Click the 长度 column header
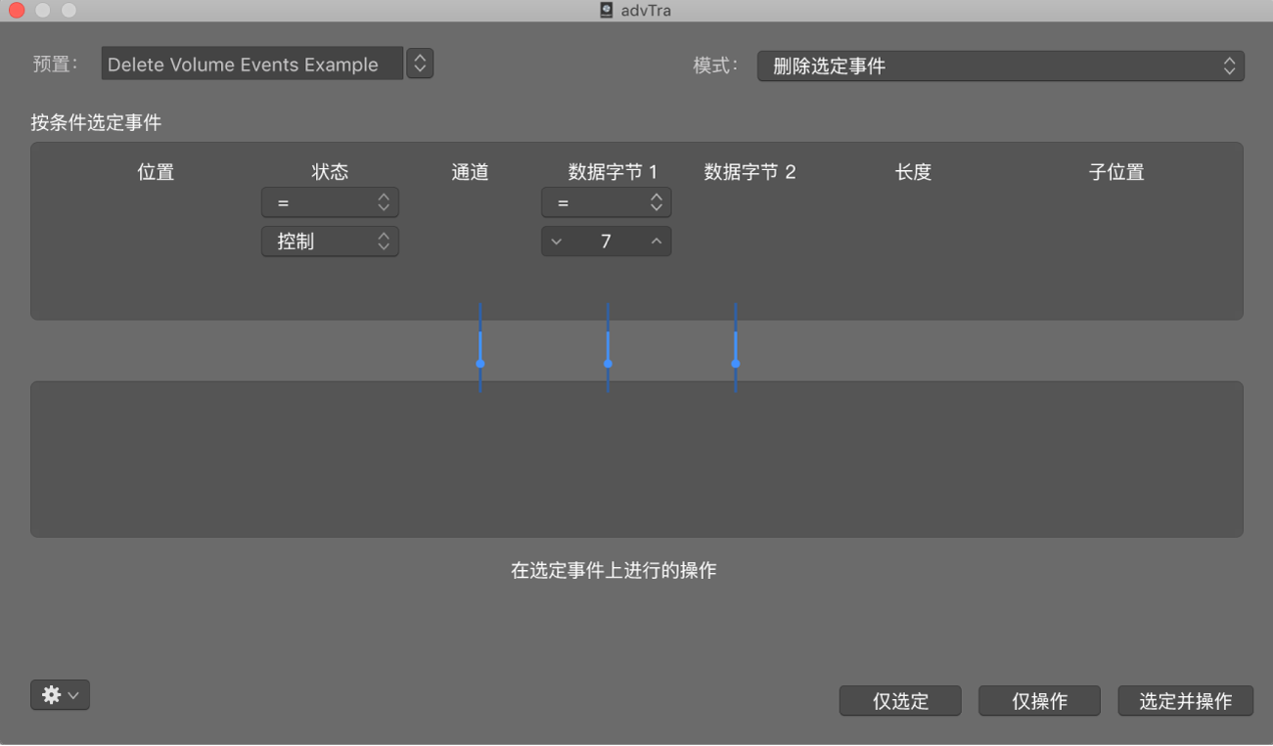Viewport: 1273px width, 746px height. (913, 172)
